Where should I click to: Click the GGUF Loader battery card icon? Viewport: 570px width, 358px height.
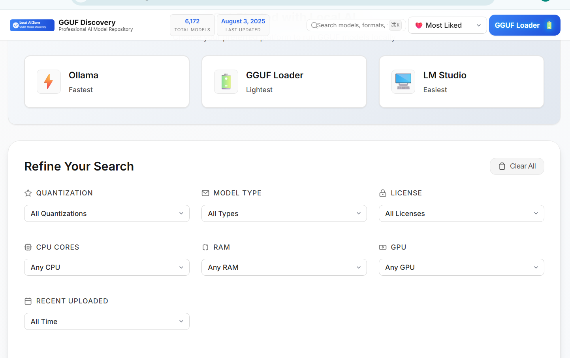pos(226,81)
